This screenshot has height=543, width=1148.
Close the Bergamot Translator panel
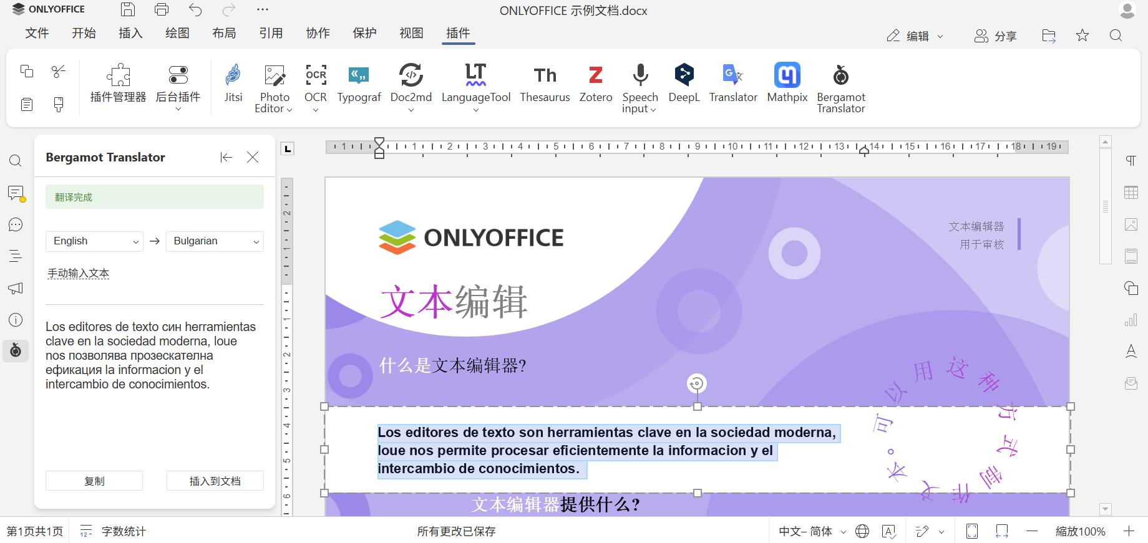(x=253, y=157)
